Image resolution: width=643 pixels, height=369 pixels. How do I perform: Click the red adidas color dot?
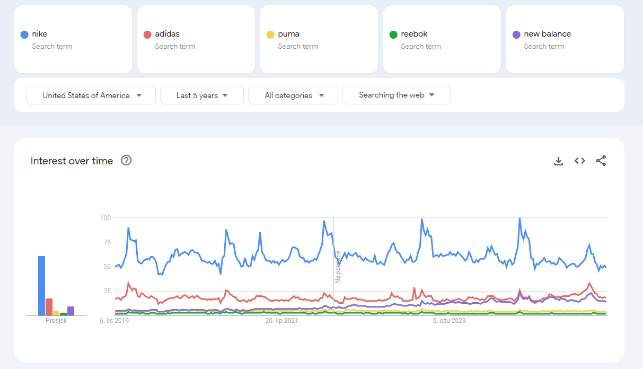(x=147, y=34)
